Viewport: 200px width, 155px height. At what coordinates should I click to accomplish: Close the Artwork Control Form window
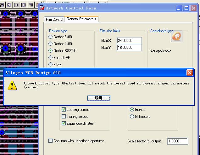point(194,8)
